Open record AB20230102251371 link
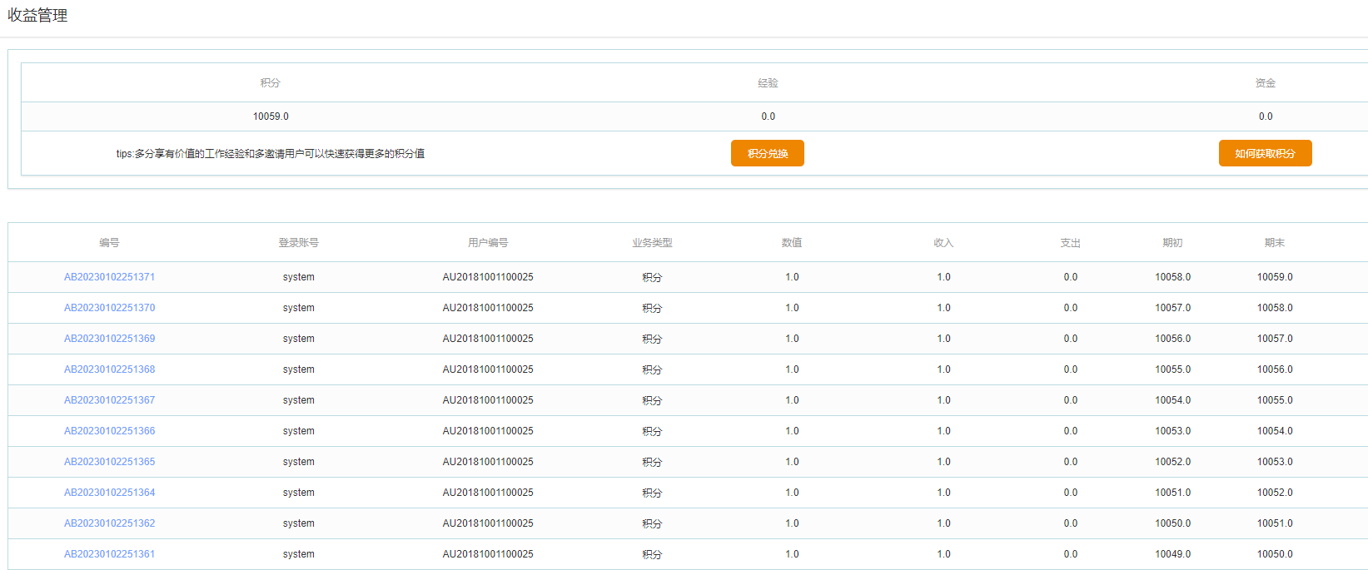1368x570 pixels. tap(109, 277)
